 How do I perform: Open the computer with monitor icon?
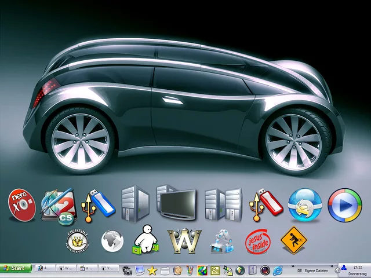point(176,203)
